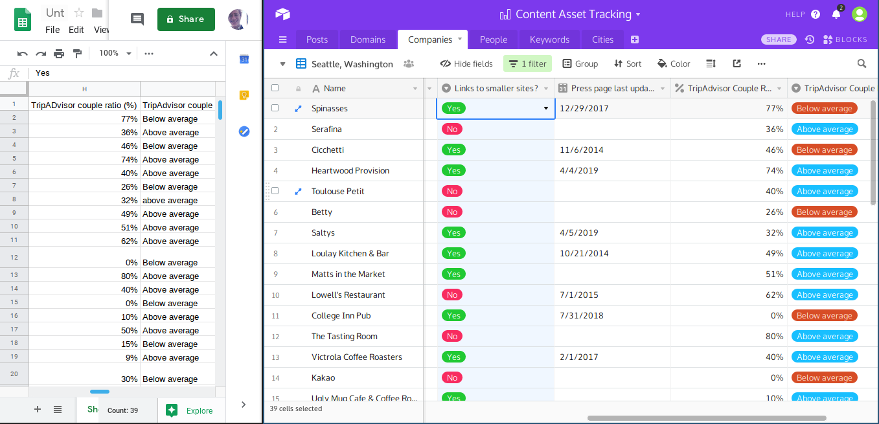Switch to the Domains table tab
This screenshot has width=879, height=424.
coord(368,39)
